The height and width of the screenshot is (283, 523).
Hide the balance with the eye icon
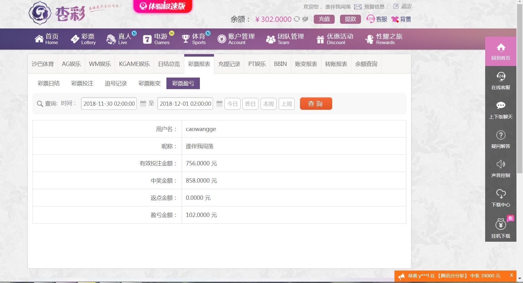pyautogui.click(x=305, y=19)
